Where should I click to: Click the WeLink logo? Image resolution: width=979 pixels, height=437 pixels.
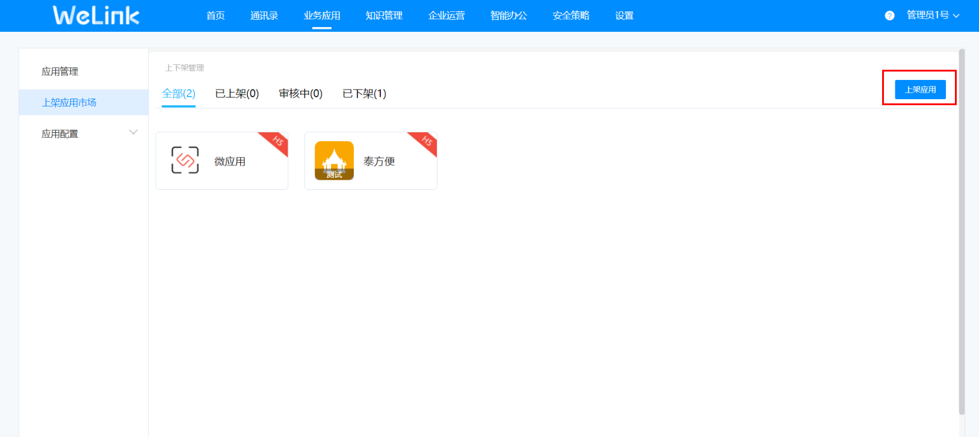(x=96, y=16)
